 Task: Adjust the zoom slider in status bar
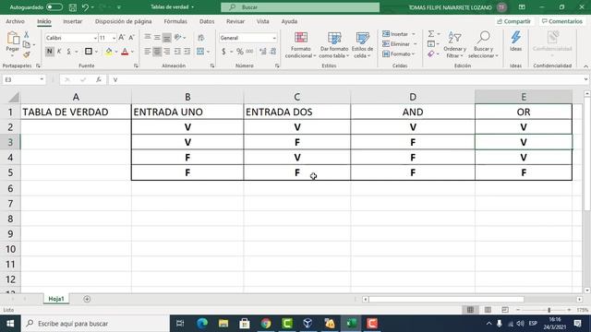pos(549,310)
